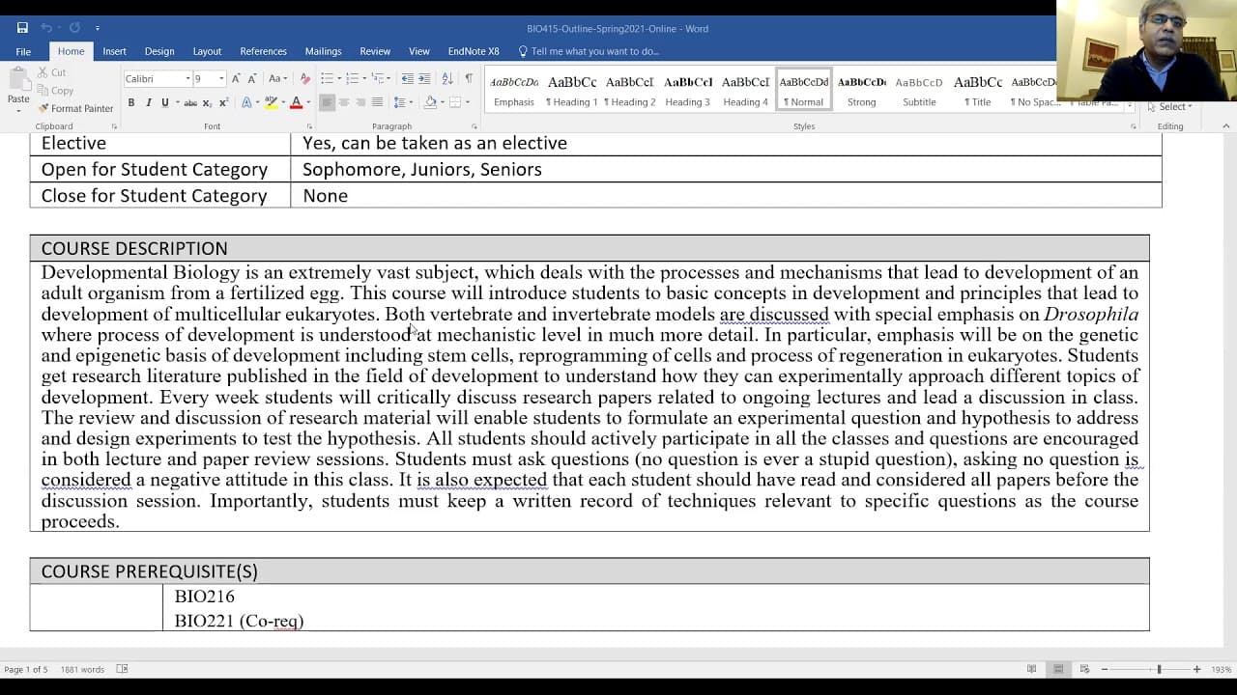
Task: Switch to the Design tab
Action: (159, 51)
